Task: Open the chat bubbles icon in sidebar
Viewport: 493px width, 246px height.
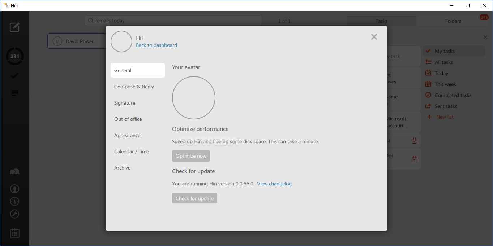Action: (x=14, y=172)
